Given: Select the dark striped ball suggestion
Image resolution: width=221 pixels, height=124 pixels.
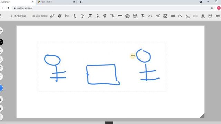Looking at the screenshot, I should [x=135, y=16].
